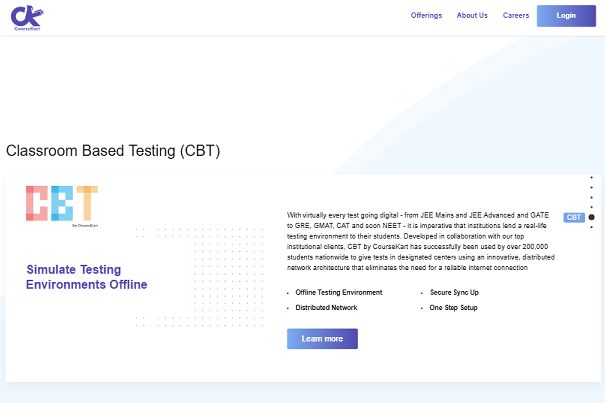The height and width of the screenshot is (403, 605).
Task: Select the bottommost section navigation dot
Action: click(x=592, y=227)
